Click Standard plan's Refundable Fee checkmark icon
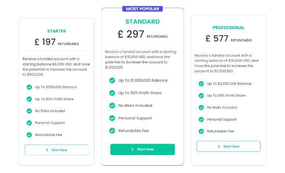 [112, 131]
